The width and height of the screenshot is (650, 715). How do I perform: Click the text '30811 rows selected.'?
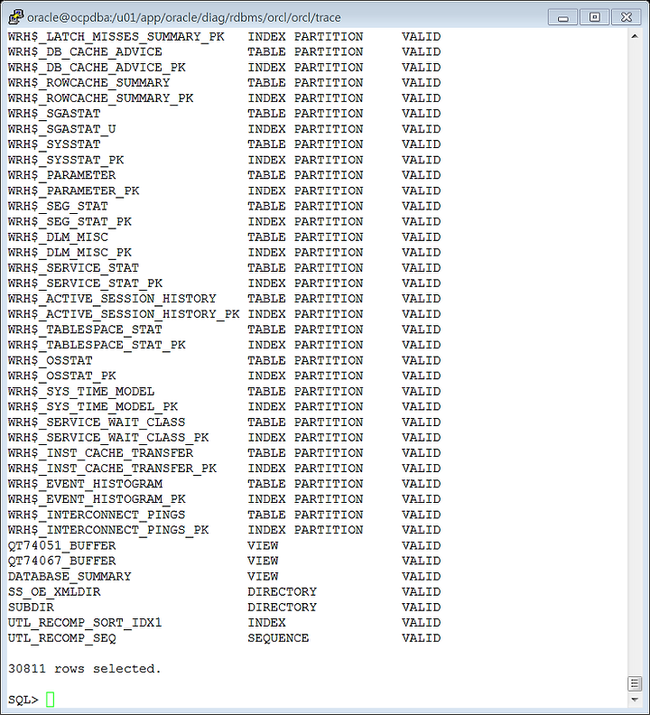point(85,669)
